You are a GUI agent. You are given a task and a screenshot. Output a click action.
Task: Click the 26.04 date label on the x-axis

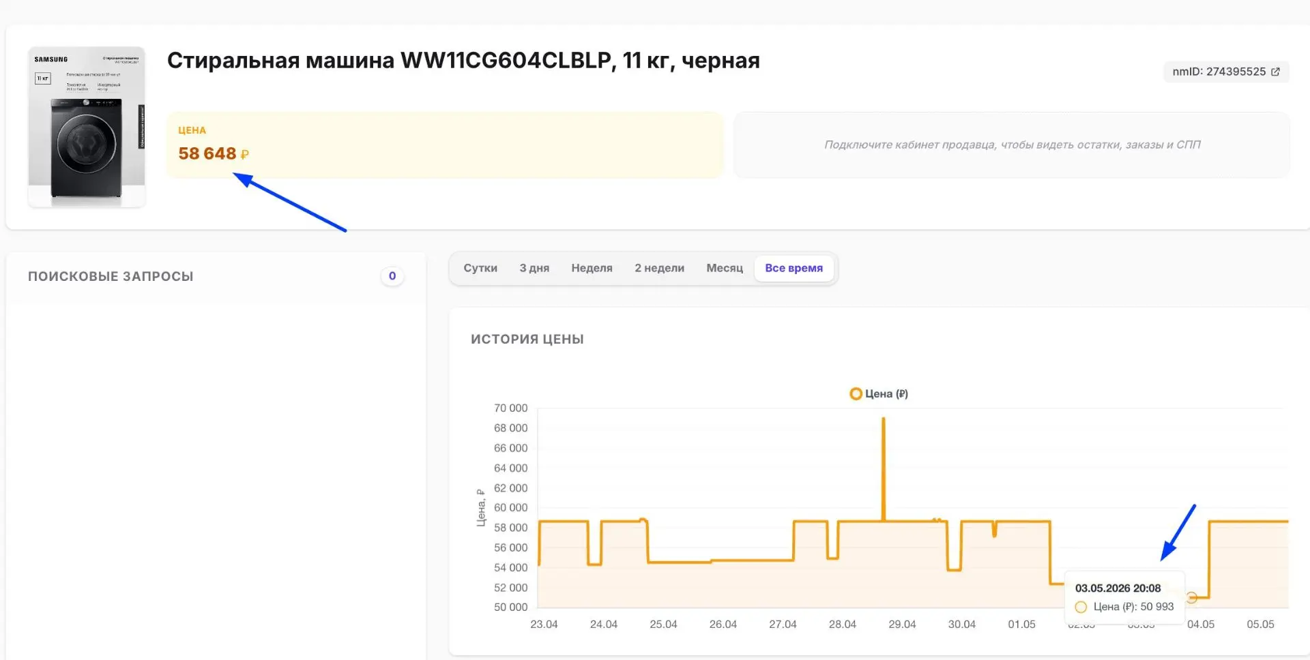[723, 624]
